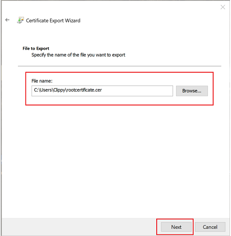Click 'Users' within the file path field

click(x=46, y=90)
